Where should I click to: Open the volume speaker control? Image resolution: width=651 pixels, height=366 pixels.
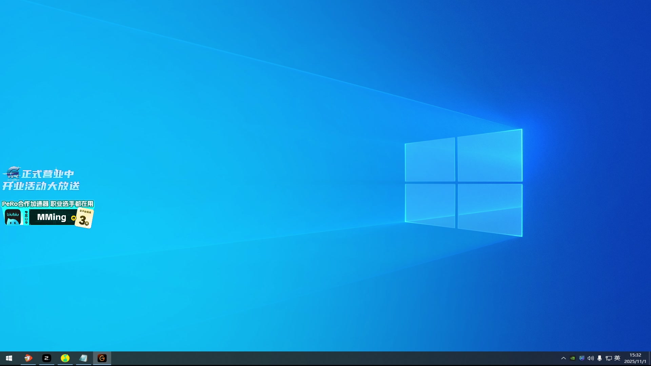[591, 358]
